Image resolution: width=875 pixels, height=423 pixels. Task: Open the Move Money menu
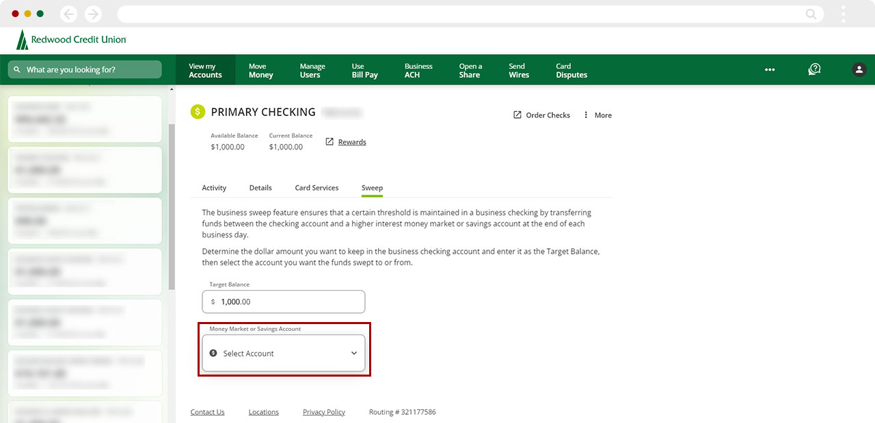tap(260, 70)
